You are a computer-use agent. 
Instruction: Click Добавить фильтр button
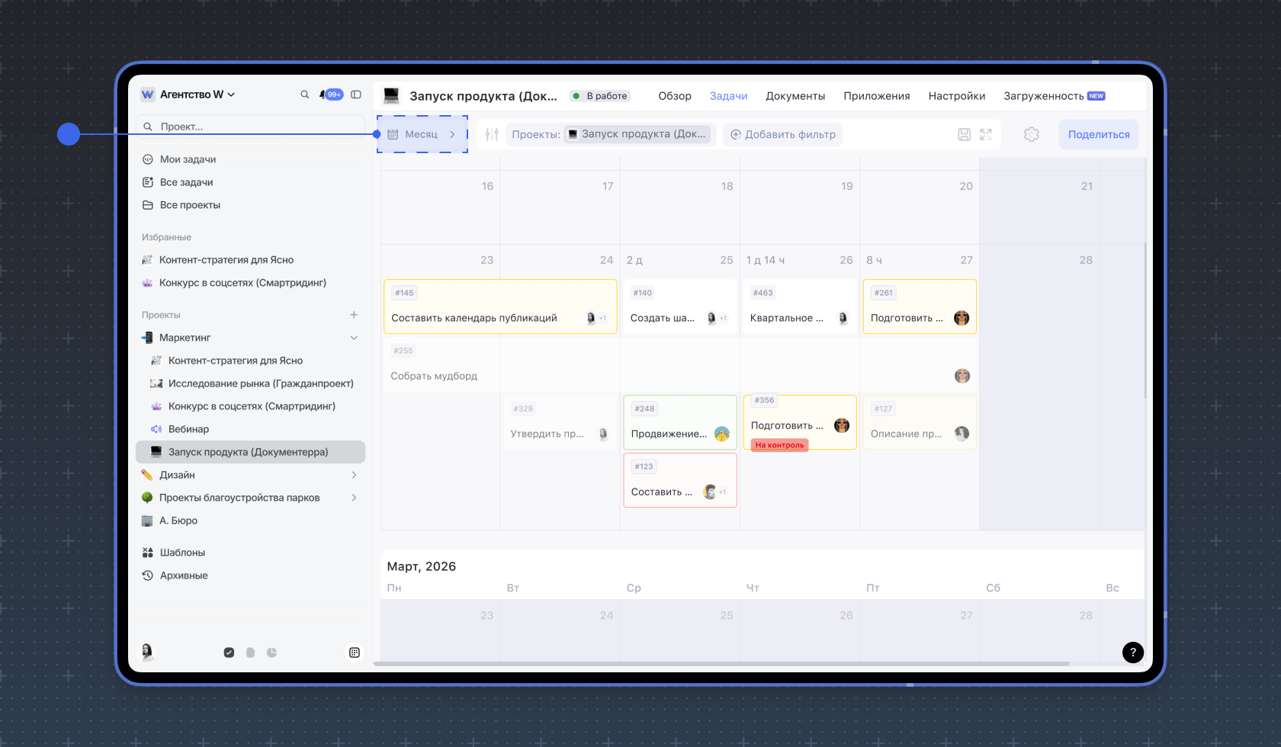pos(782,134)
